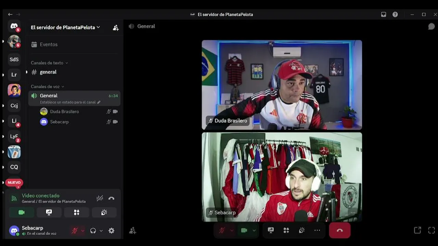438x246 pixels.
Task: Jump to the NUEVO unread indicator
Action: 14,182
